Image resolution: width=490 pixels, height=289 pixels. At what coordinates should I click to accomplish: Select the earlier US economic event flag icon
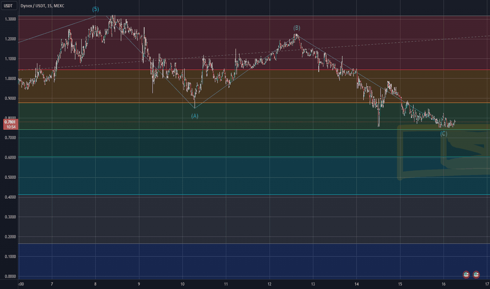[x=466, y=275]
